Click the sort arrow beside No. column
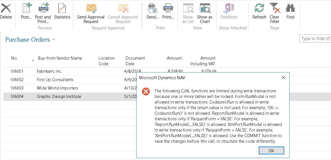The image size is (331, 160). pyautogui.click(x=33, y=60)
